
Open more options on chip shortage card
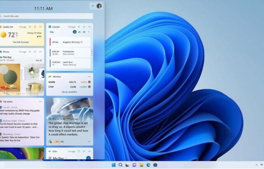click(90, 142)
